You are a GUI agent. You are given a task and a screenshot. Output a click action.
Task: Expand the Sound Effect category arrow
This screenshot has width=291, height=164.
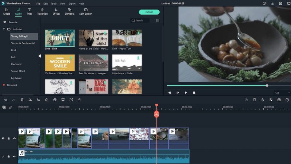pos(38,71)
